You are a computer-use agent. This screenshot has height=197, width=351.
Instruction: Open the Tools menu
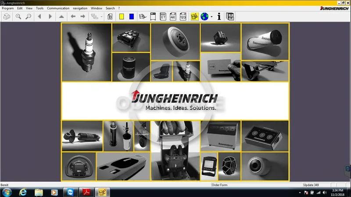click(39, 8)
